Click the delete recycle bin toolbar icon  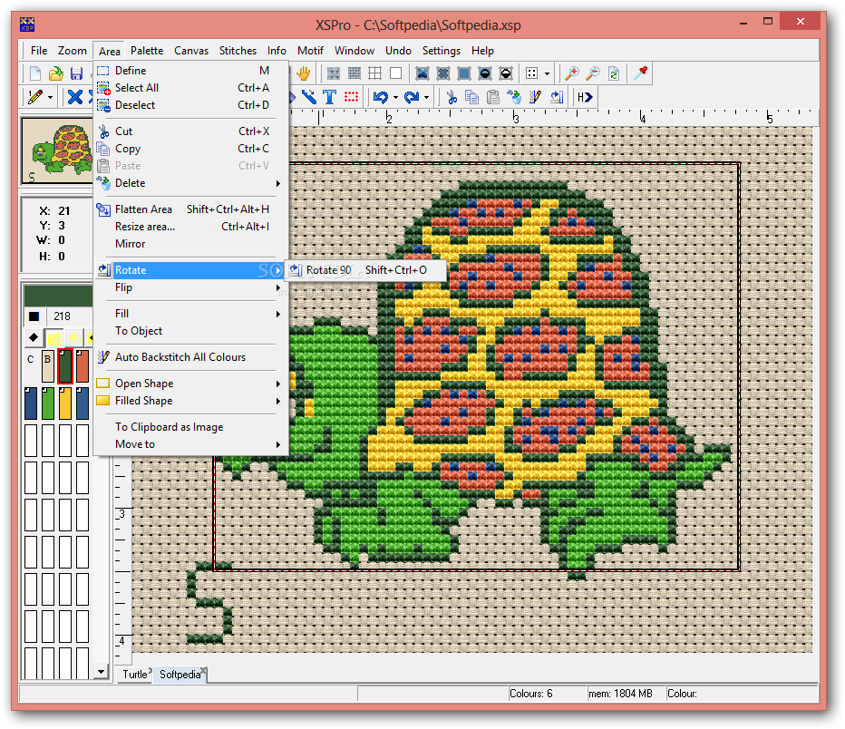click(514, 97)
